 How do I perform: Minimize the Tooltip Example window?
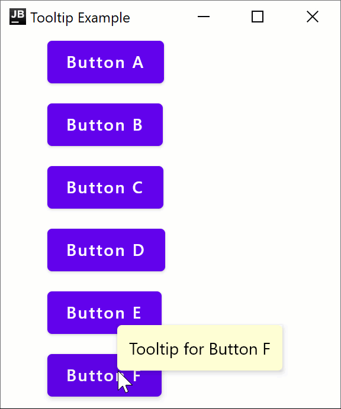pos(204,17)
